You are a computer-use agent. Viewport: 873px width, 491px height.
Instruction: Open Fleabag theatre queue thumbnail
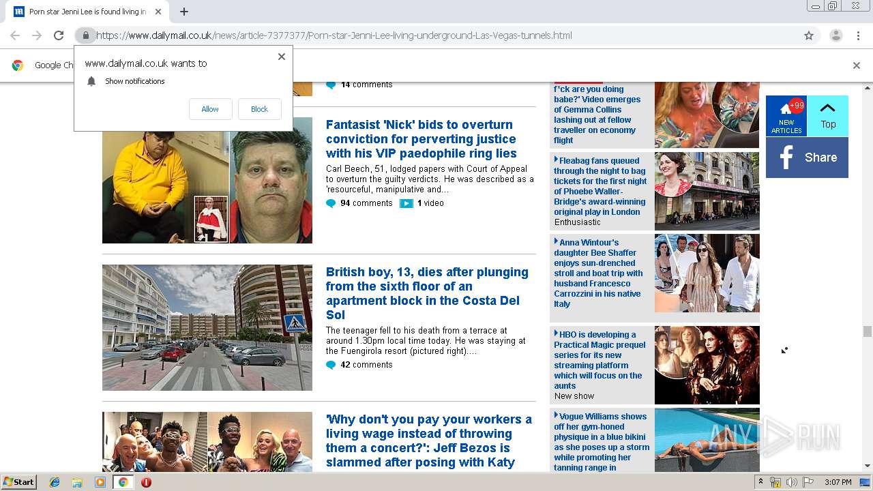[707, 191]
